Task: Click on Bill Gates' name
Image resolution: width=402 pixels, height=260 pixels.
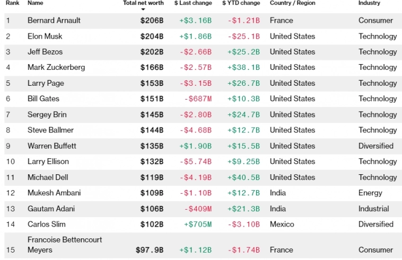Action: 43,98
